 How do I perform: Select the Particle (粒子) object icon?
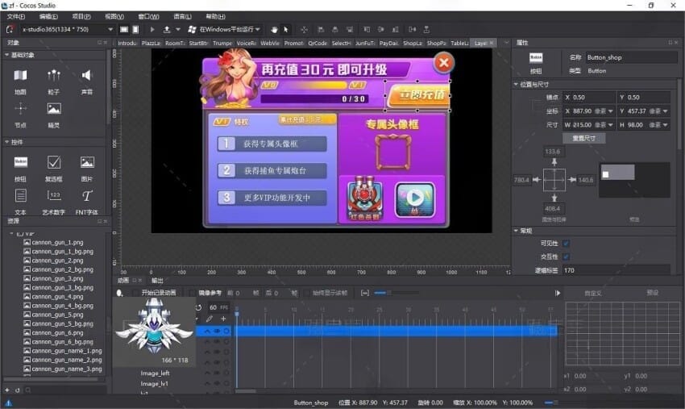(x=54, y=76)
